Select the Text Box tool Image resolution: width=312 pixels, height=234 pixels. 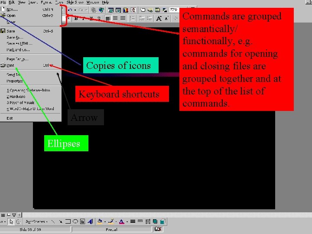pos(83,221)
